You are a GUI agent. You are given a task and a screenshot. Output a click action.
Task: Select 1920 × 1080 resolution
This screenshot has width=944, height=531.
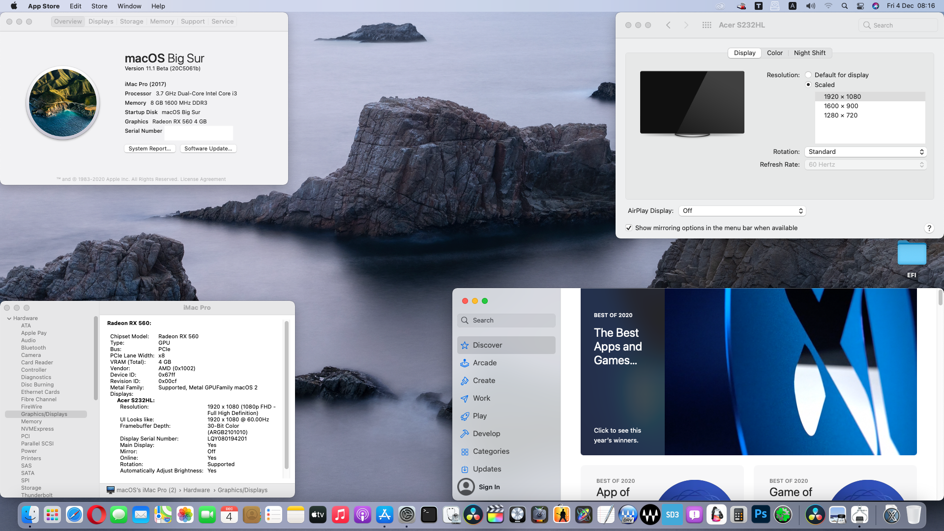tap(870, 97)
